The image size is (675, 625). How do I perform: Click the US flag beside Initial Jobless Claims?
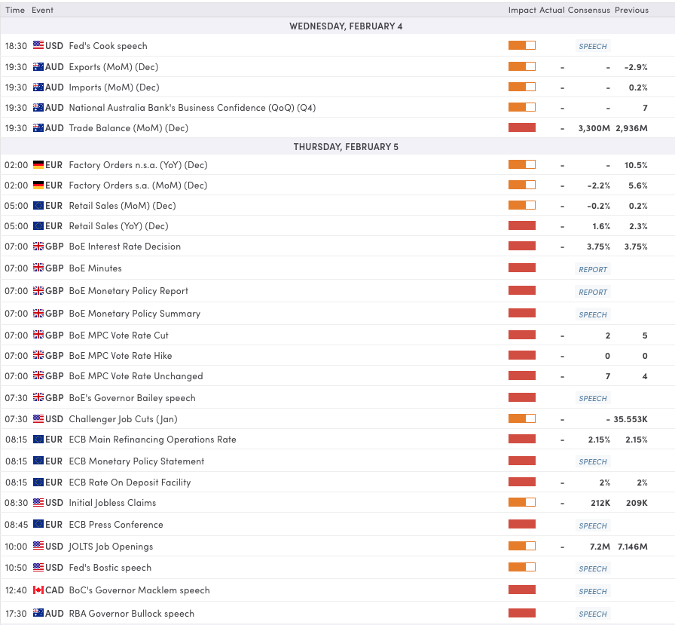[x=38, y=502]
